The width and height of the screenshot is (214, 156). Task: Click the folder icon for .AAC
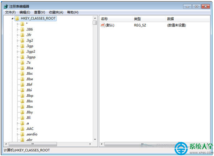click(x=22, y=129)
